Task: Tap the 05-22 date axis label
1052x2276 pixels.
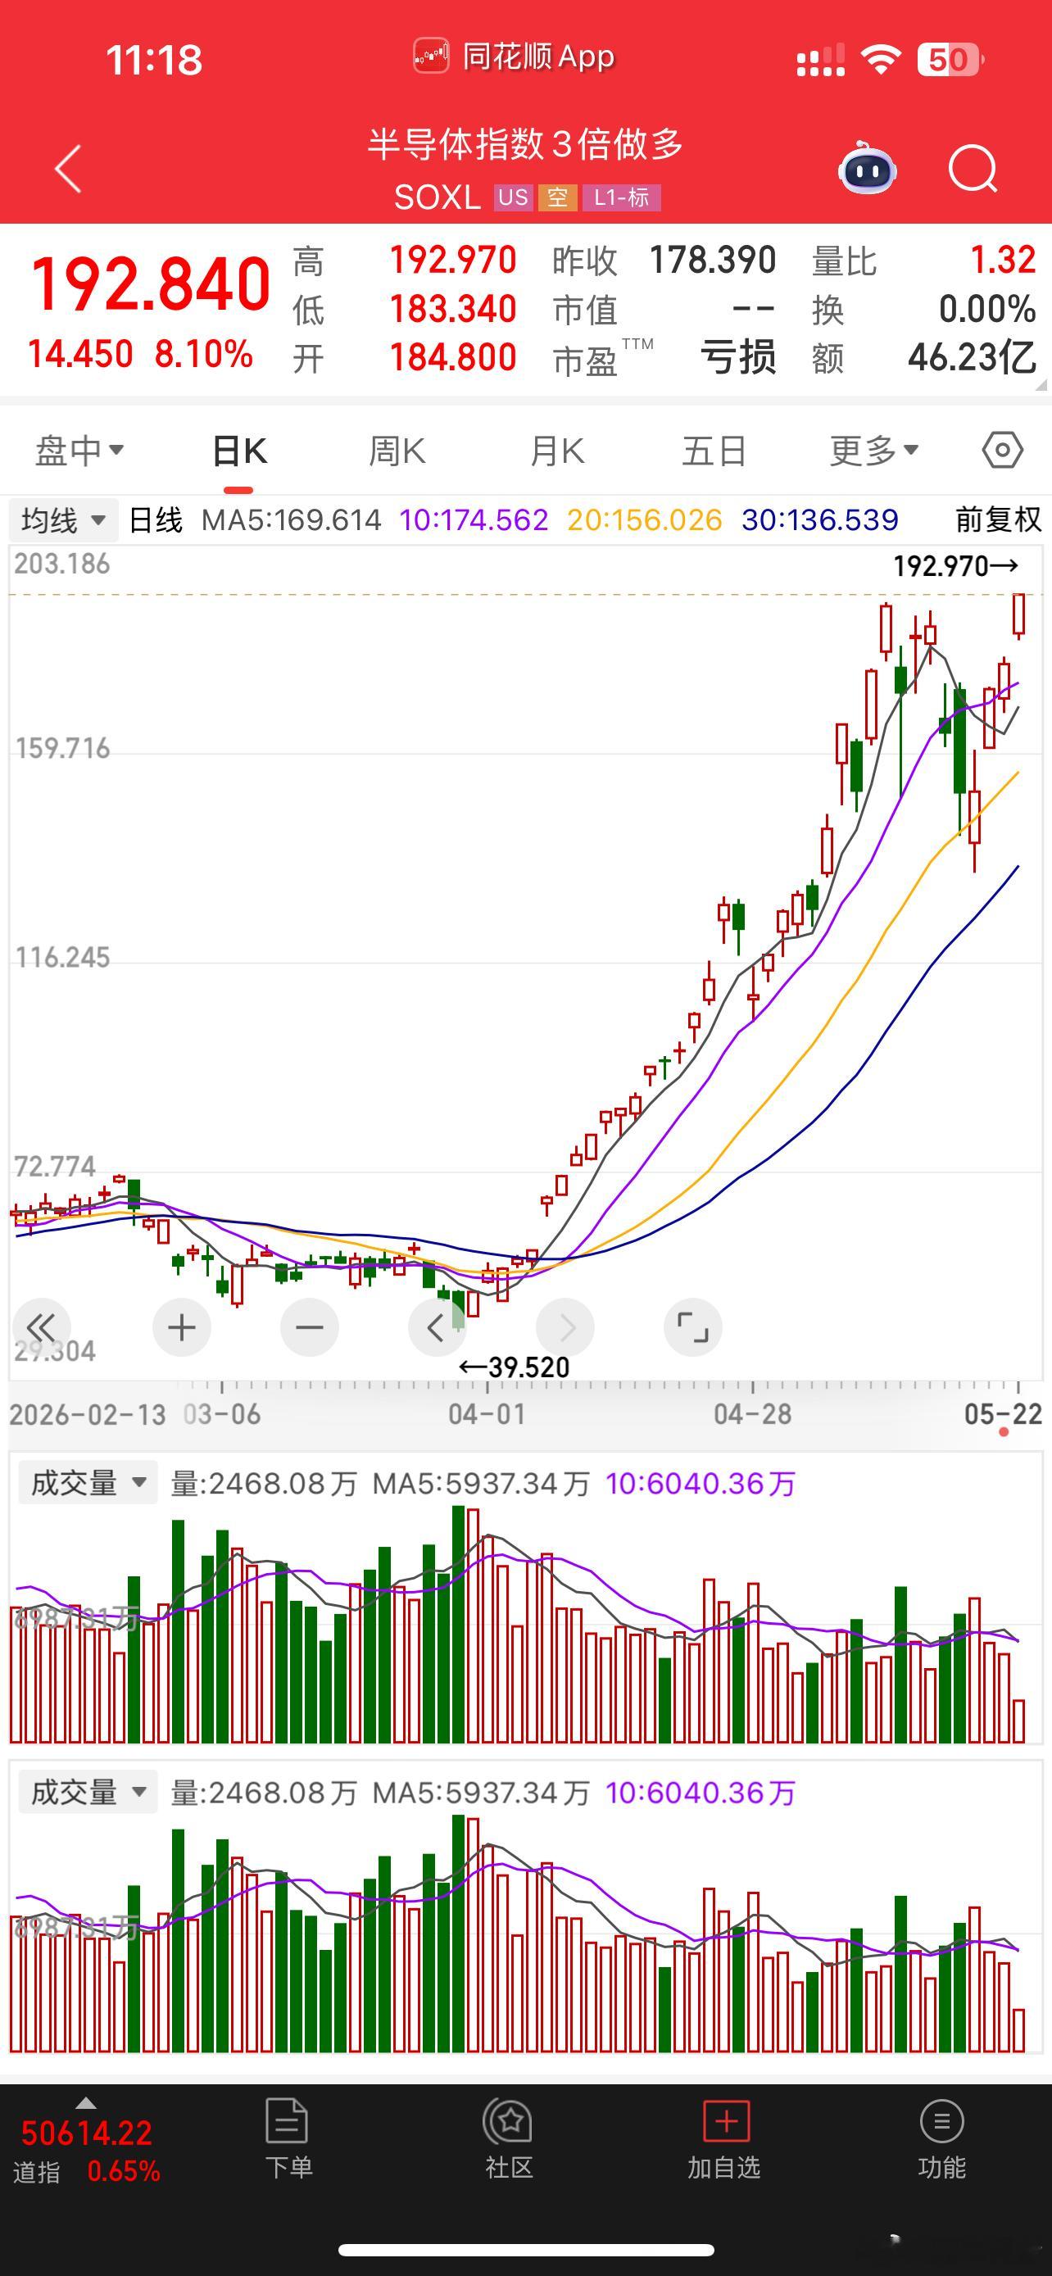Action: click(1004, 1413)
